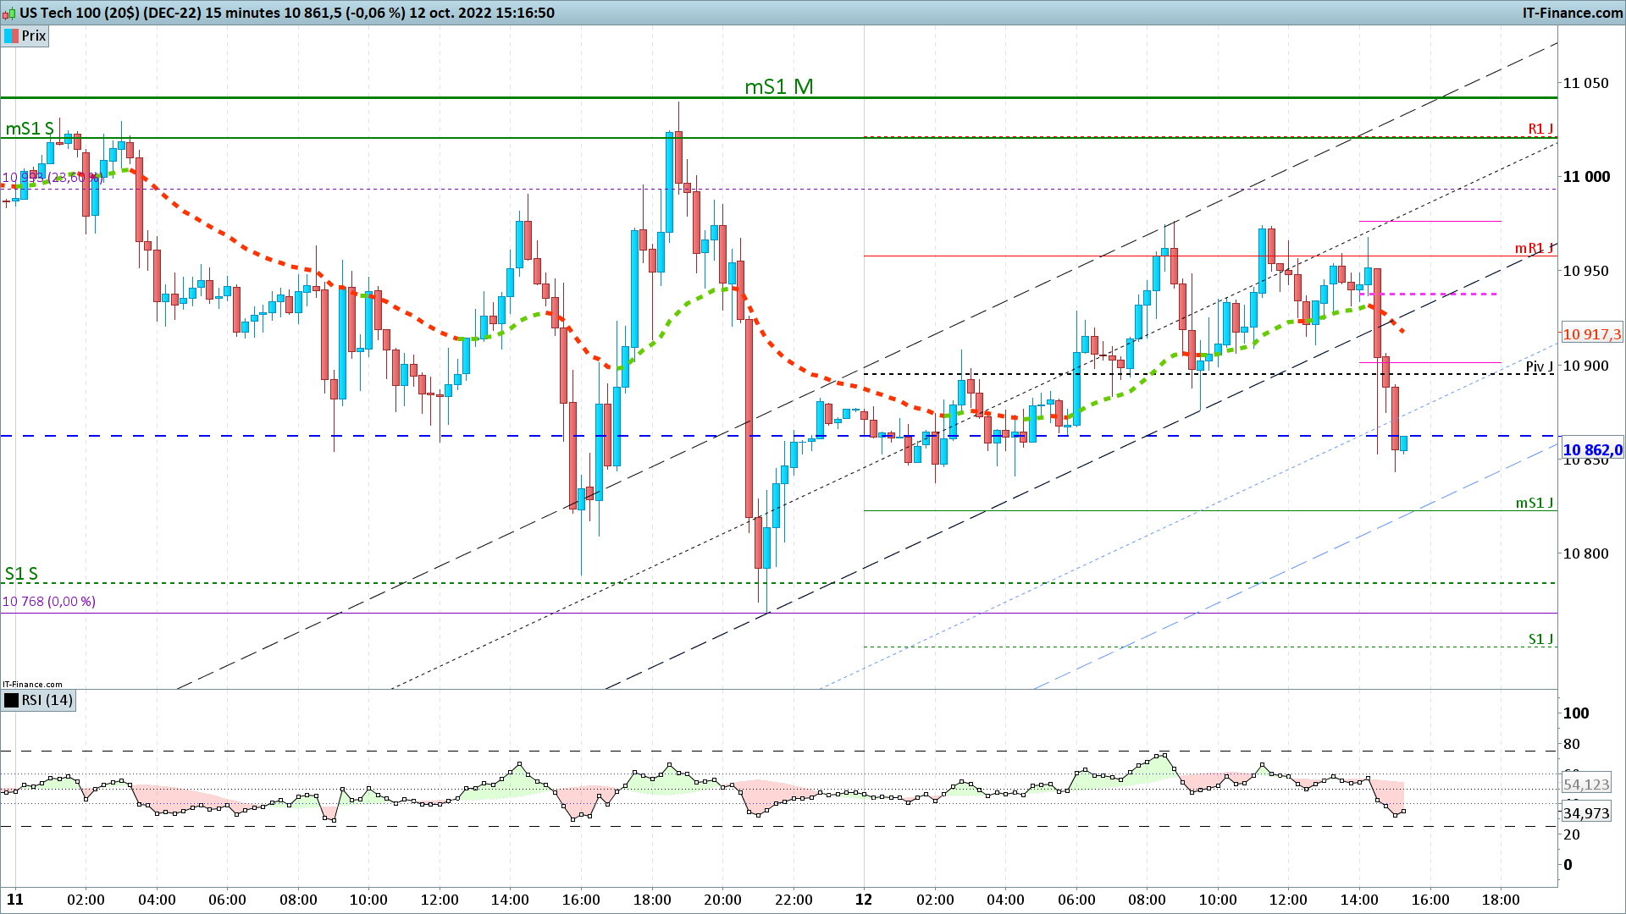Click the small IT-Finance.com watermark link

tap(32, 684)
